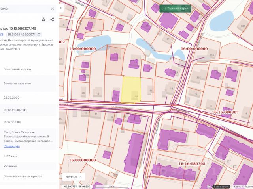Select the 'Землепользование' row
253x189 pixels.
point(17,83)
